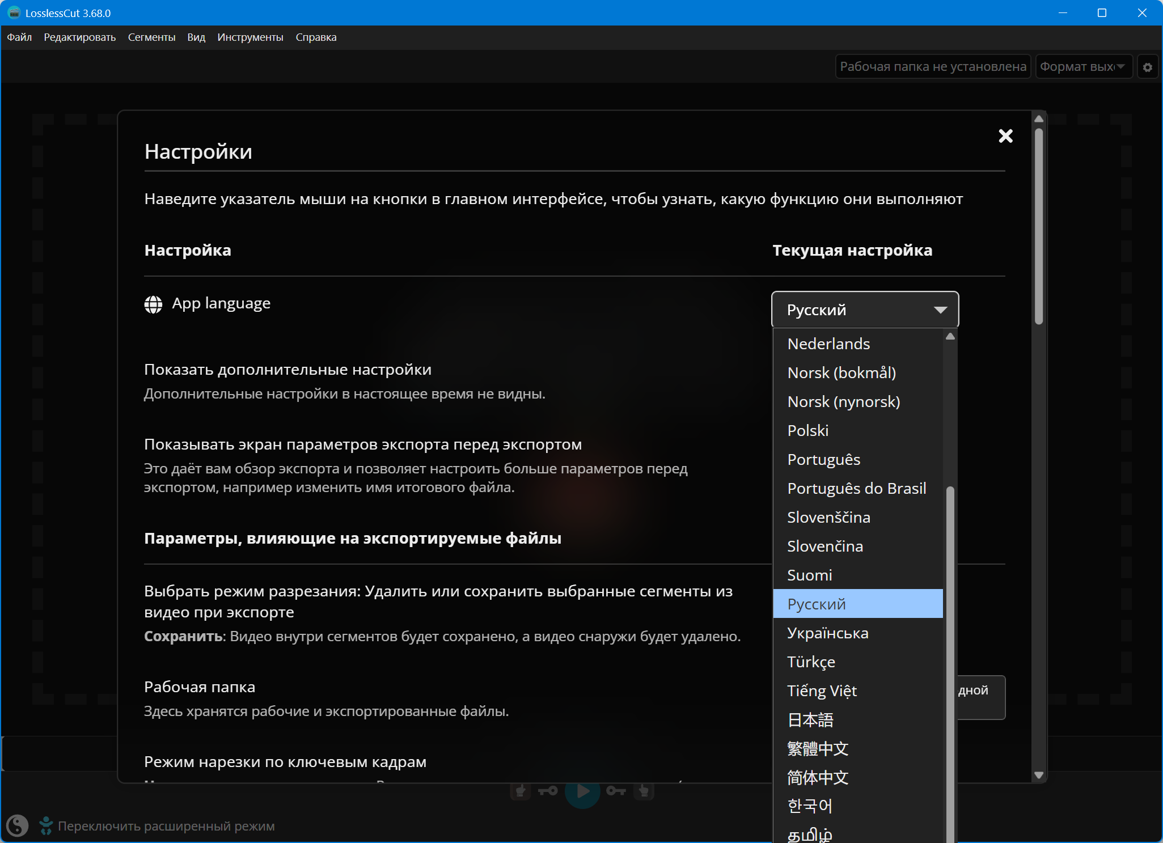
Task: Open the Формат вых output format dropdown
Action: coord(1083,67)
